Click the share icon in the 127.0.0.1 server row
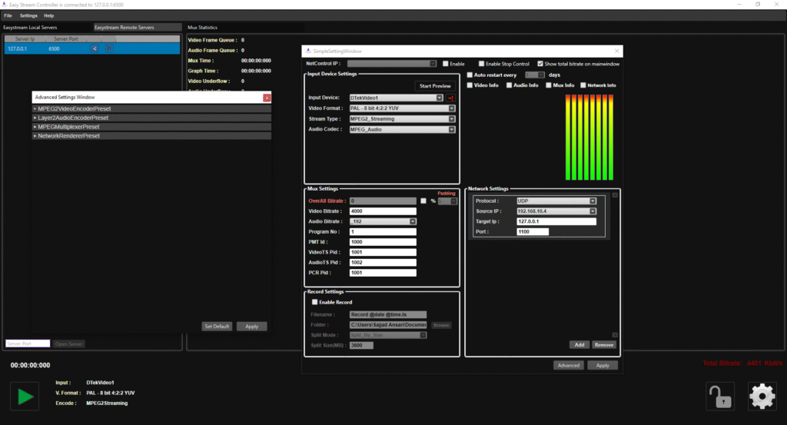Image resolution: width=787 pixels, height=425 pixels. (x=95, y=48)
